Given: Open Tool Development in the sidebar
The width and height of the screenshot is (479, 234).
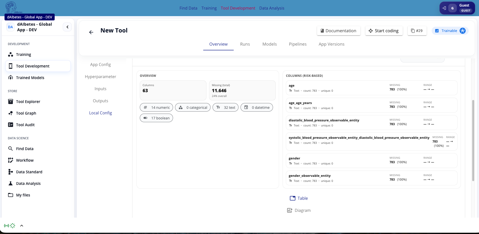Looking at the screenshot, I should pos(38,66).
